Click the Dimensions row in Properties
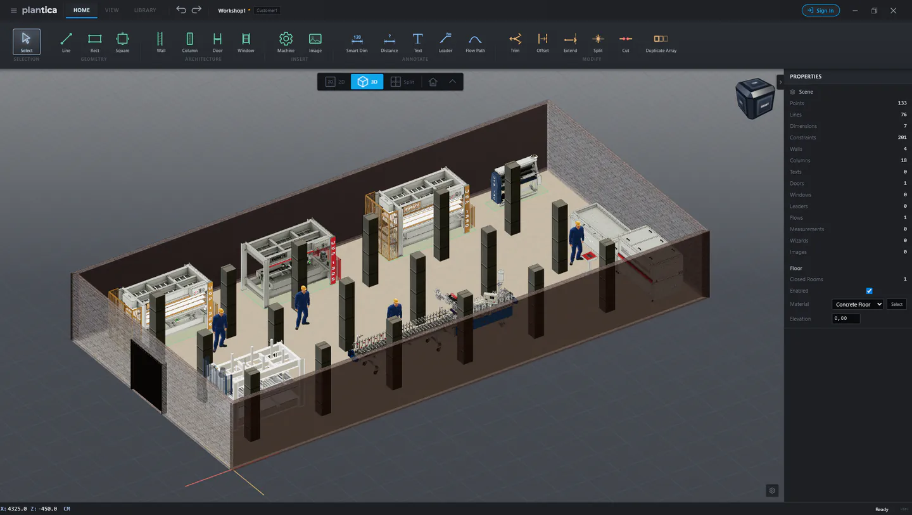The height and width of the screenshot is (515, 912). tap(848, 126)
